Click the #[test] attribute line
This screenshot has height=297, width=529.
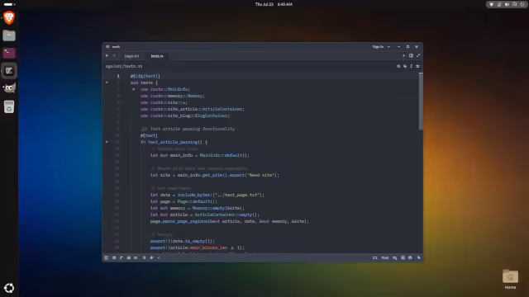(x=149, y=135)
